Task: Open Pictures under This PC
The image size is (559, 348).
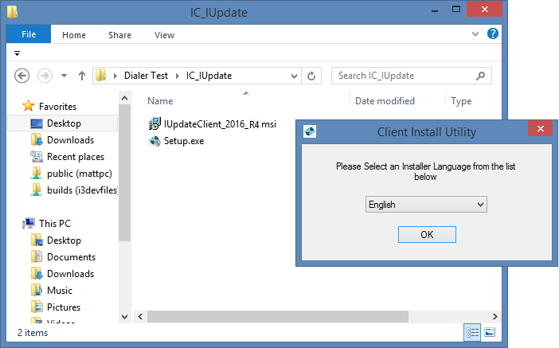Action: click(x=64, y=307)
